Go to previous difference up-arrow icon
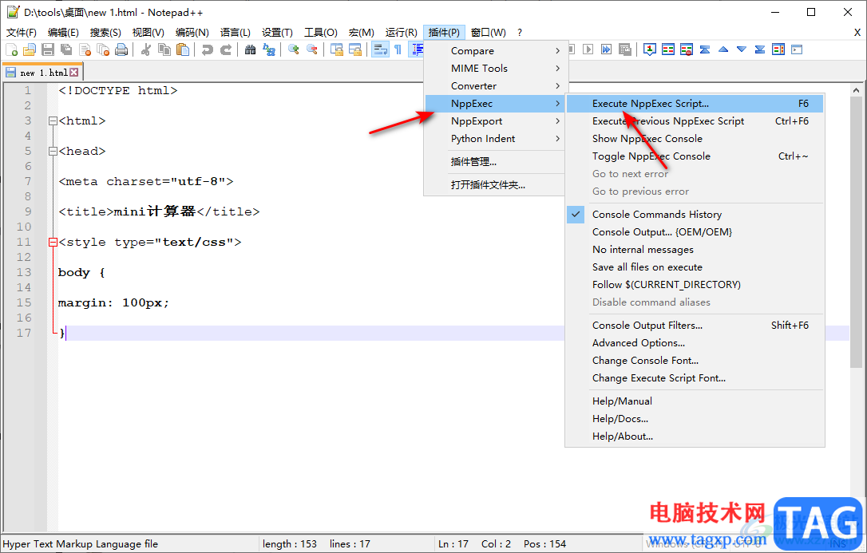The height and width of the screenshot is (553, 867). [723, 49]
